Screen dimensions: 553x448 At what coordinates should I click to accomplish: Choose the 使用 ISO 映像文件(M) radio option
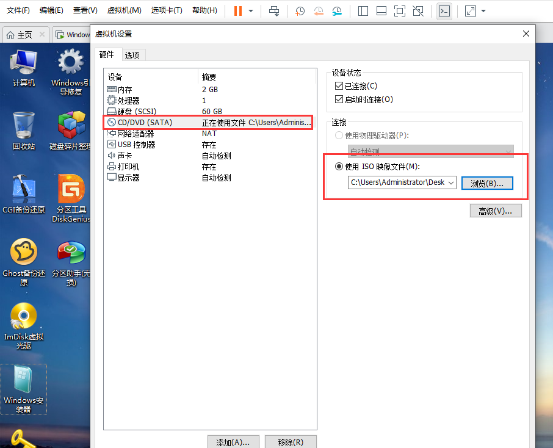(x=339, y=167)
